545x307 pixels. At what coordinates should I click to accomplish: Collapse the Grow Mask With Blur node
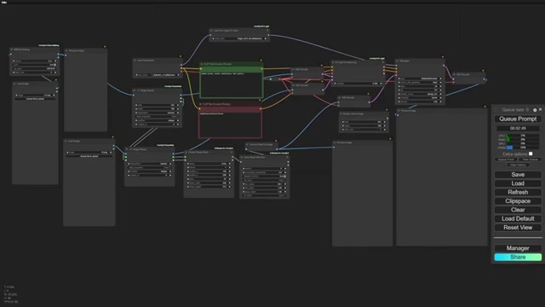(x=242, y=157)
